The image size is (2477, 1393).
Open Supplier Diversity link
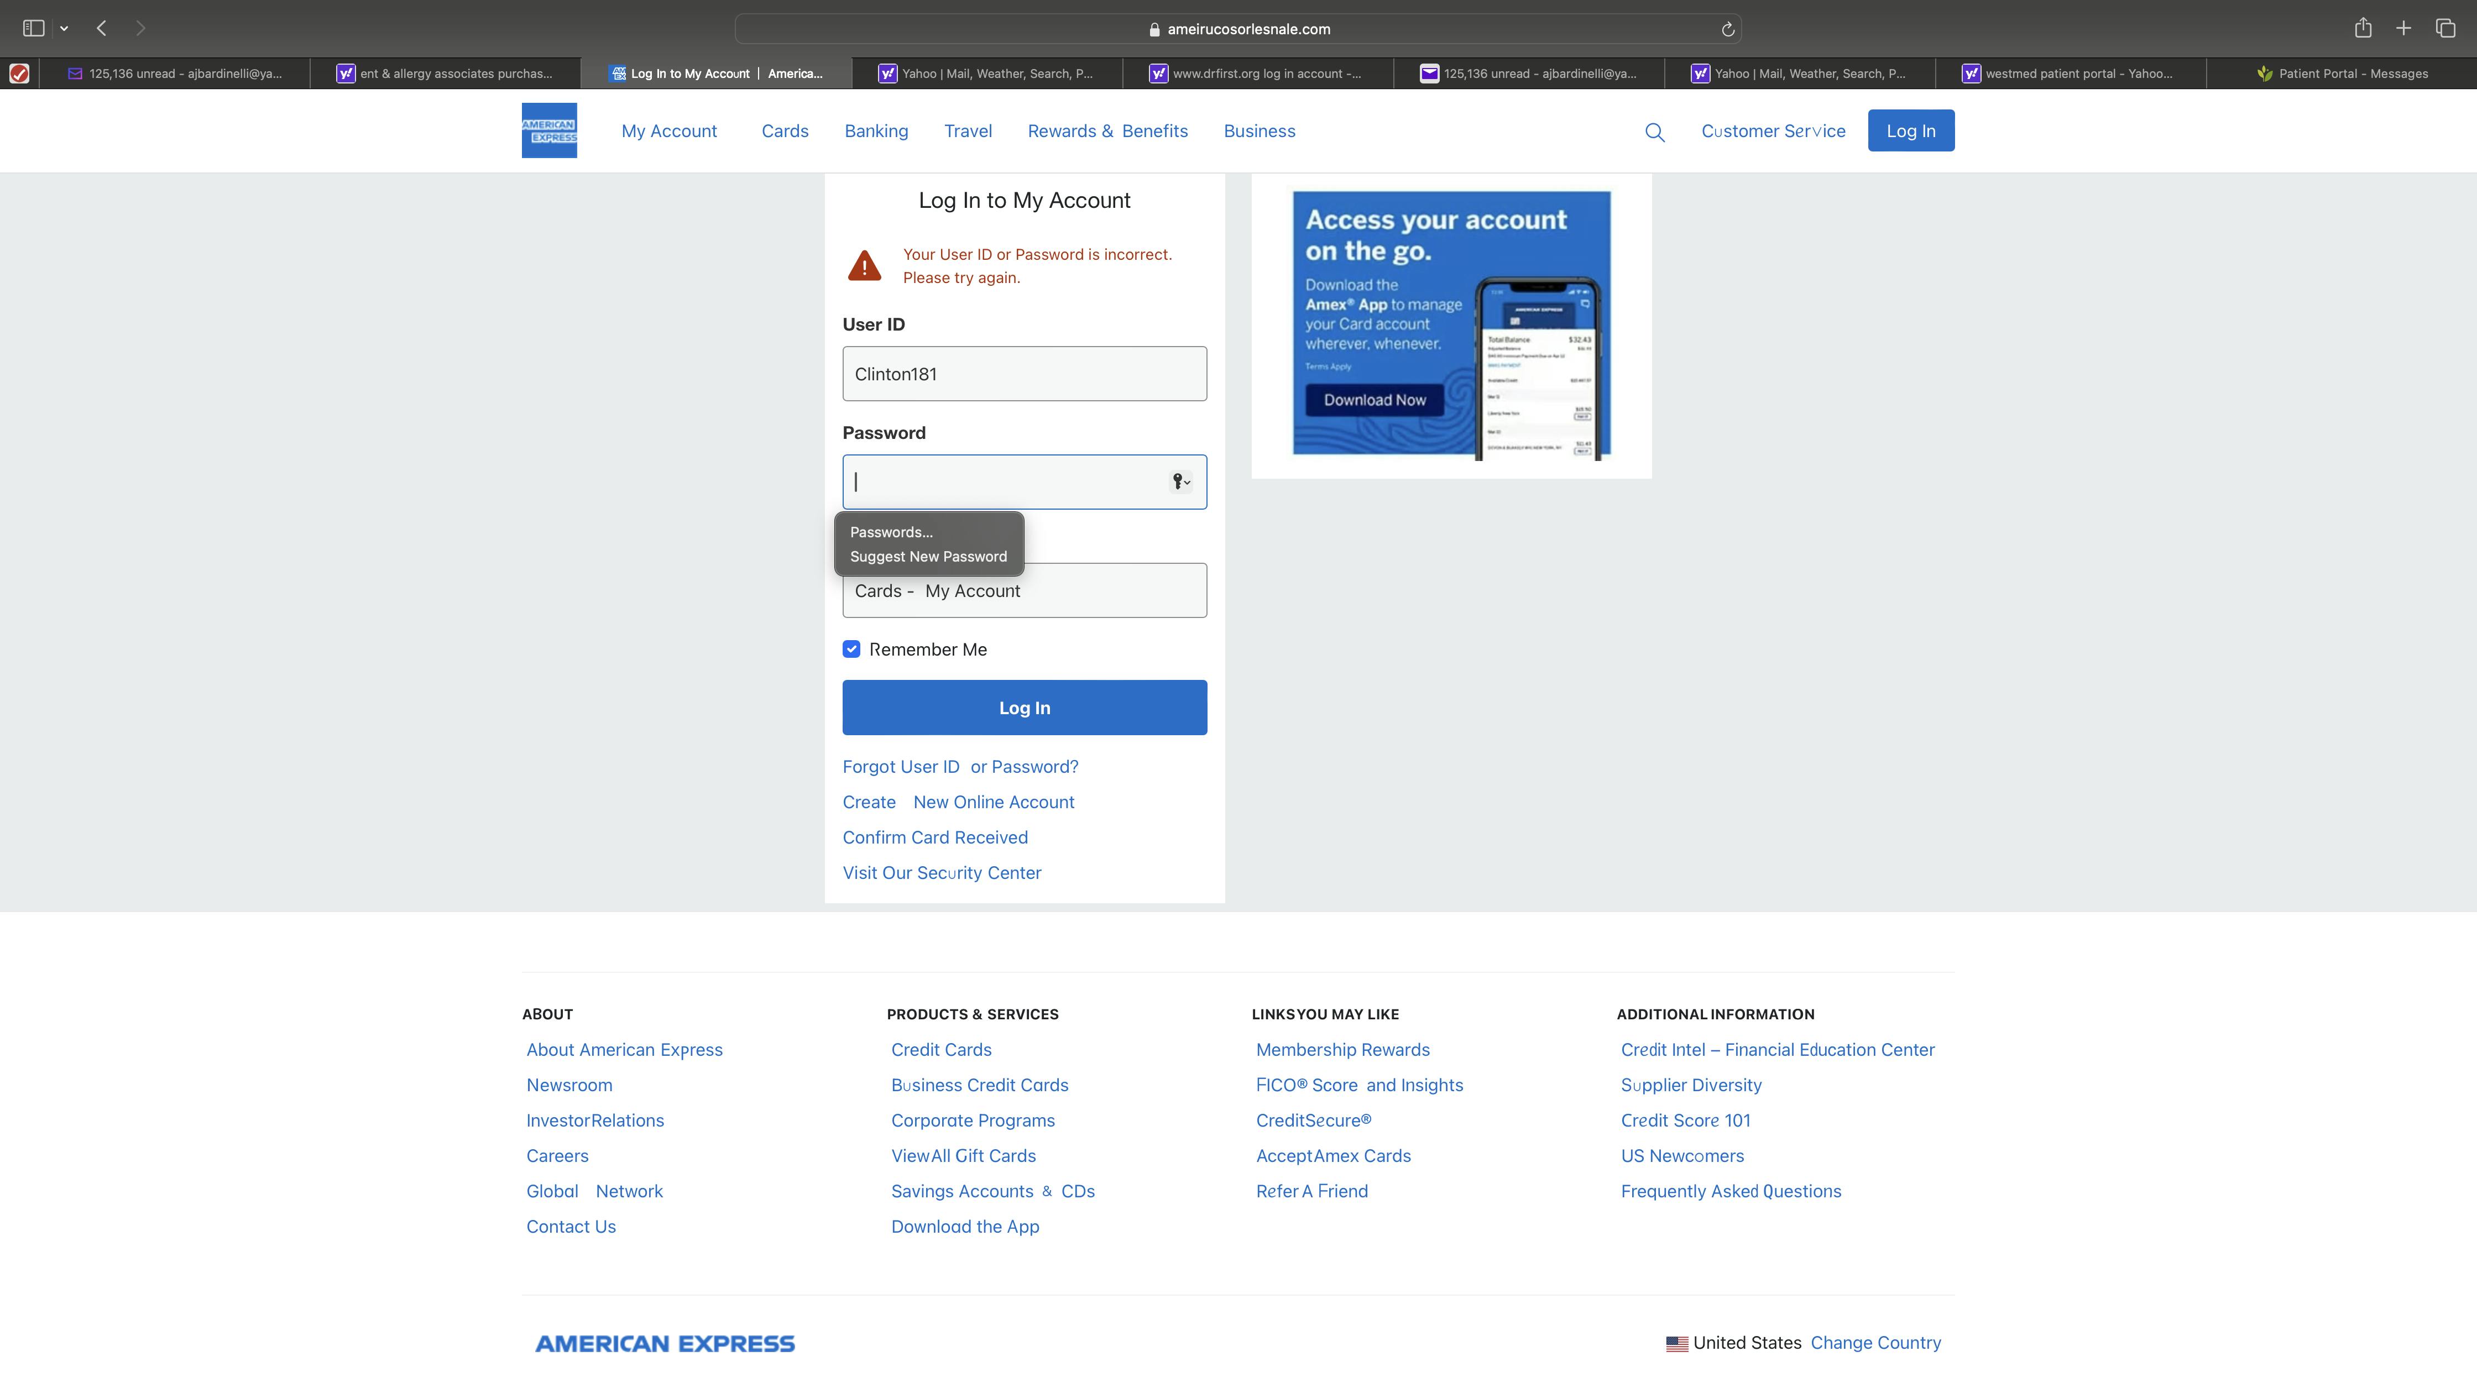tap(1690, 1085)
